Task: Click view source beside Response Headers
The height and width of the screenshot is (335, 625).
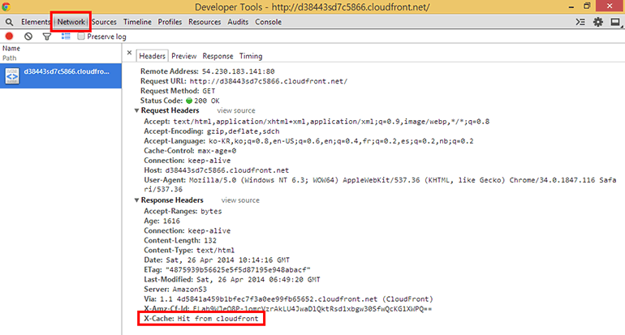Action: coord(240,200)
